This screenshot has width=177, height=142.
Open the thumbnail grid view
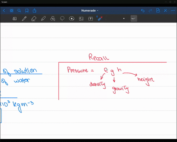11,11
